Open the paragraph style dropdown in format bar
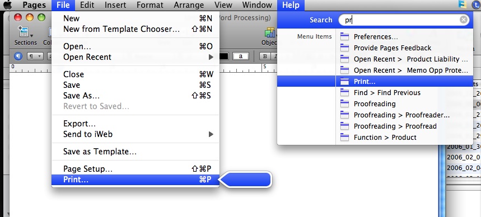Image resolution: width=481 pixels, height=217 pixels. [35, 56]
